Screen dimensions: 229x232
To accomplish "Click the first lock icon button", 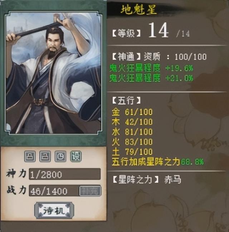I will click(x=30, y=156).
